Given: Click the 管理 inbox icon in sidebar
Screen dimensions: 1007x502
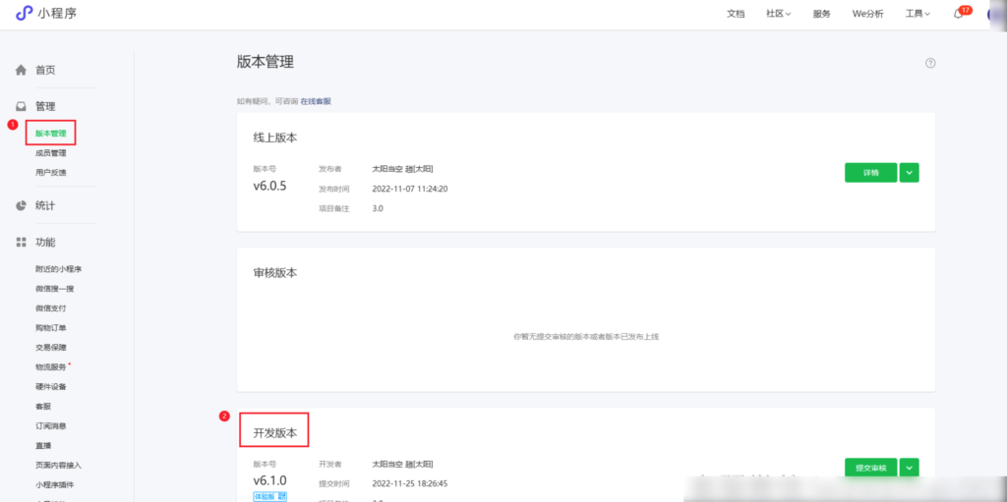Looking at the screenshot, I should [x=21, y=106].
